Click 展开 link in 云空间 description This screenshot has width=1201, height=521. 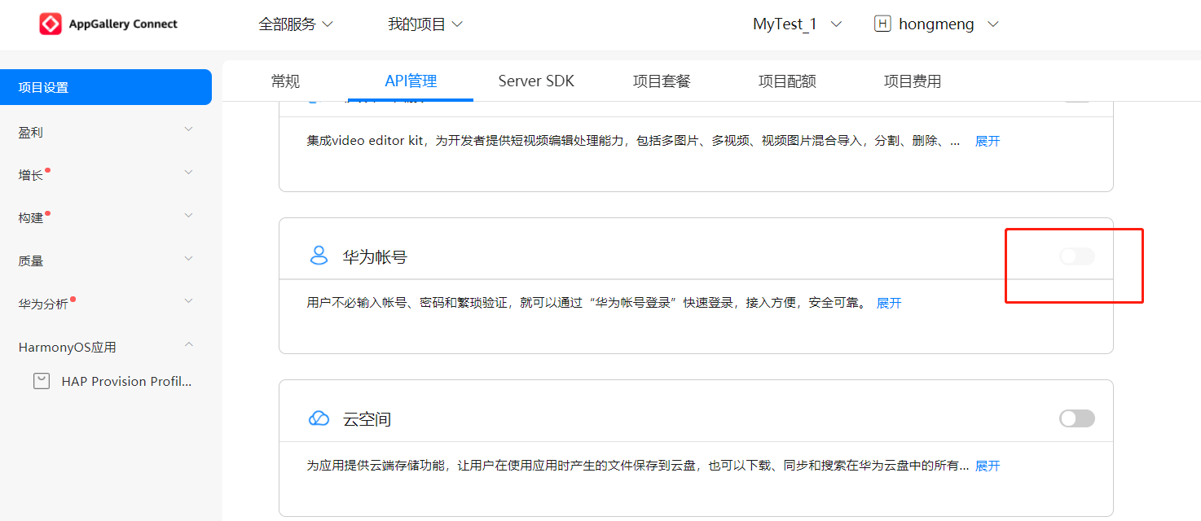coord(988,466)
